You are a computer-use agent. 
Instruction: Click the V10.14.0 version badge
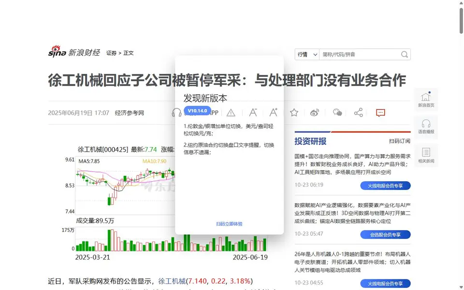pos(197,111)
